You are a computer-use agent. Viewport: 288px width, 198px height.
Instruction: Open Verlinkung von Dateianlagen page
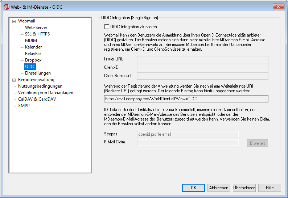45,93
